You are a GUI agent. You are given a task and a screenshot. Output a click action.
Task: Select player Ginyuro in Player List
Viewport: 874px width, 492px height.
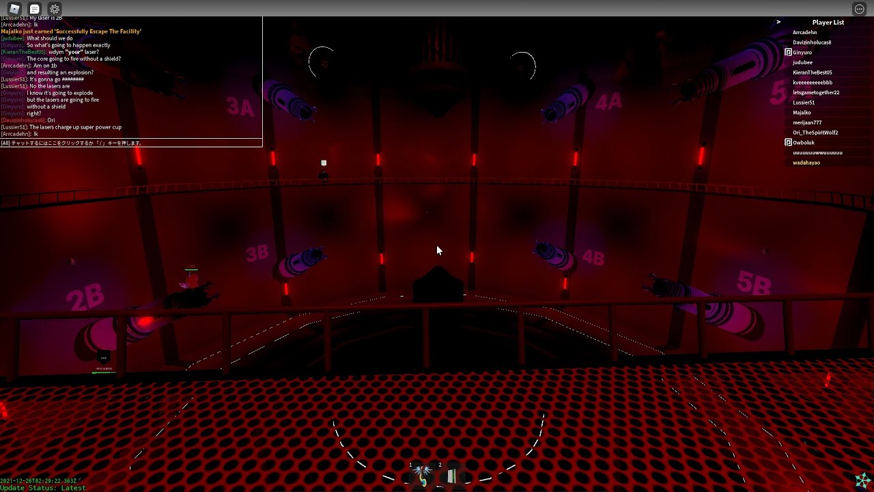click(802, 53)
